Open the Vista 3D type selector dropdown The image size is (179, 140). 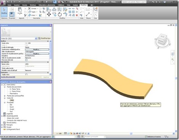click(36, 38)
